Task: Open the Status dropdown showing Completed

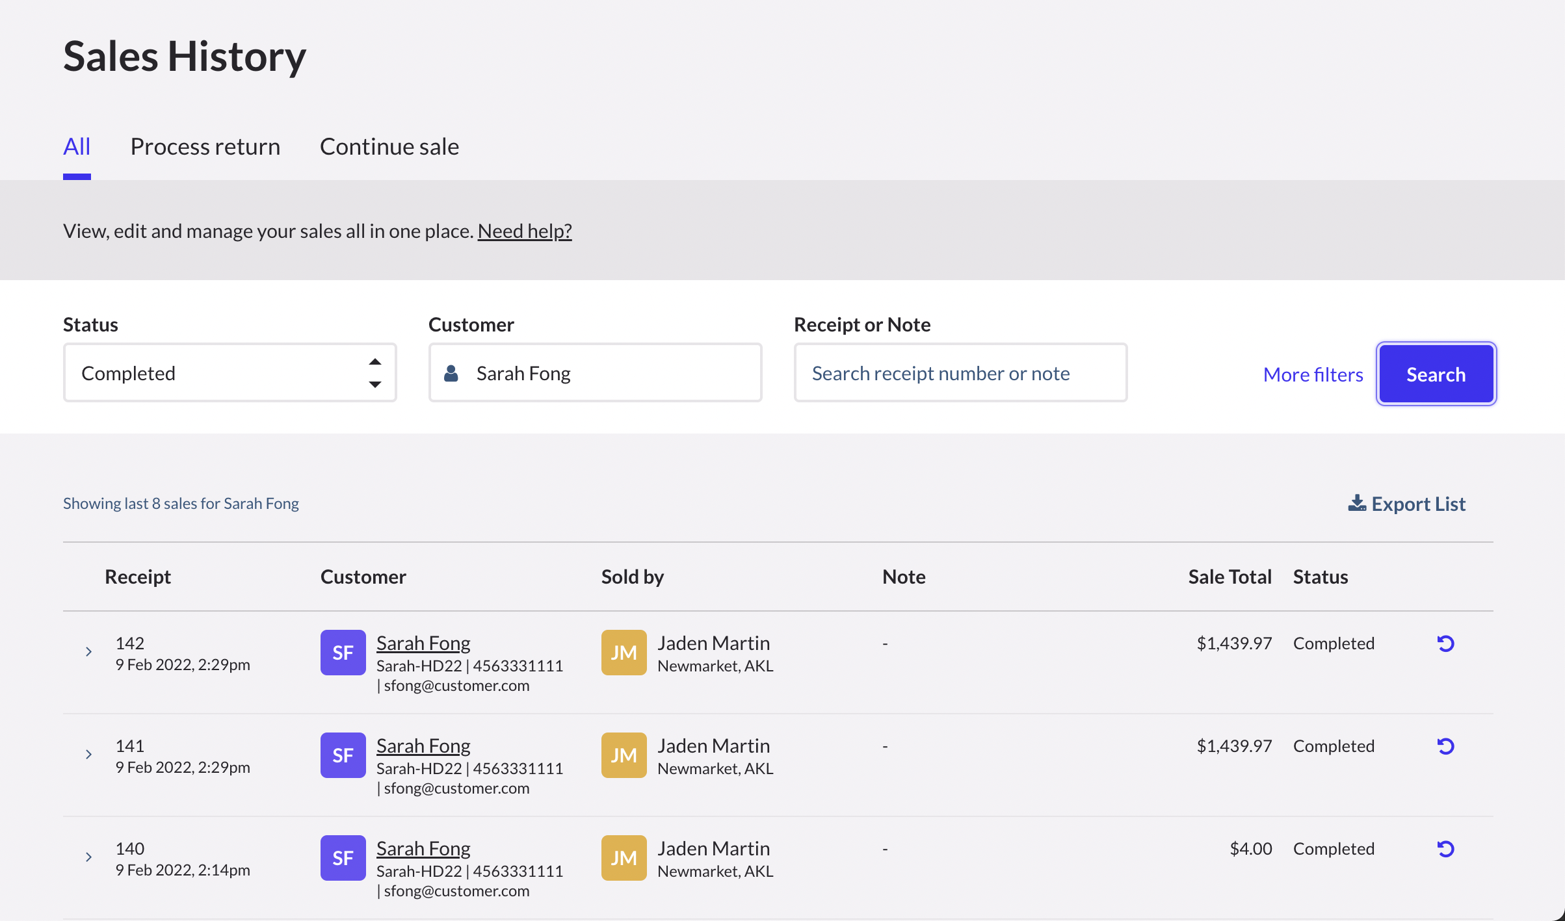Action: [230, 373]
